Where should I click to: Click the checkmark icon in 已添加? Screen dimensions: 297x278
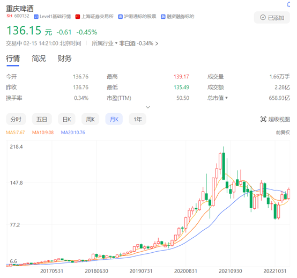[x=263, y=18]
